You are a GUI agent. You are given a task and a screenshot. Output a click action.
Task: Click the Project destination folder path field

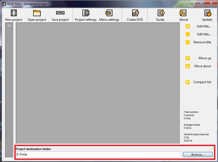point(98,154)
